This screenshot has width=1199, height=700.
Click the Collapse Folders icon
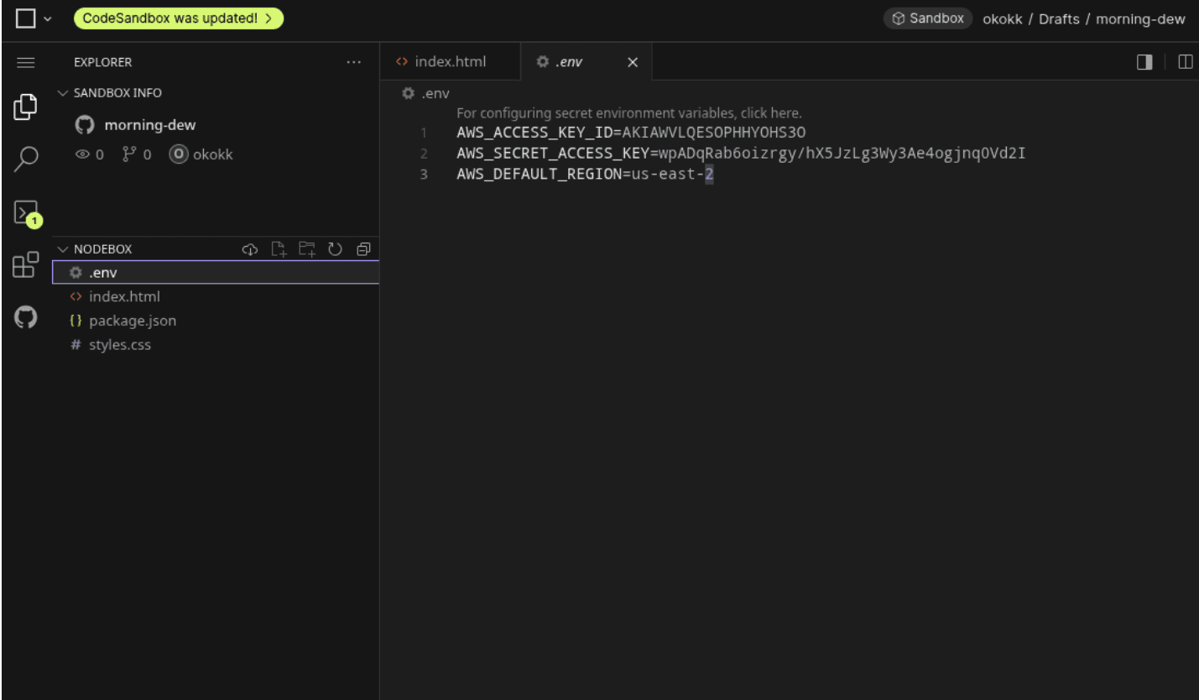[363, 249]
